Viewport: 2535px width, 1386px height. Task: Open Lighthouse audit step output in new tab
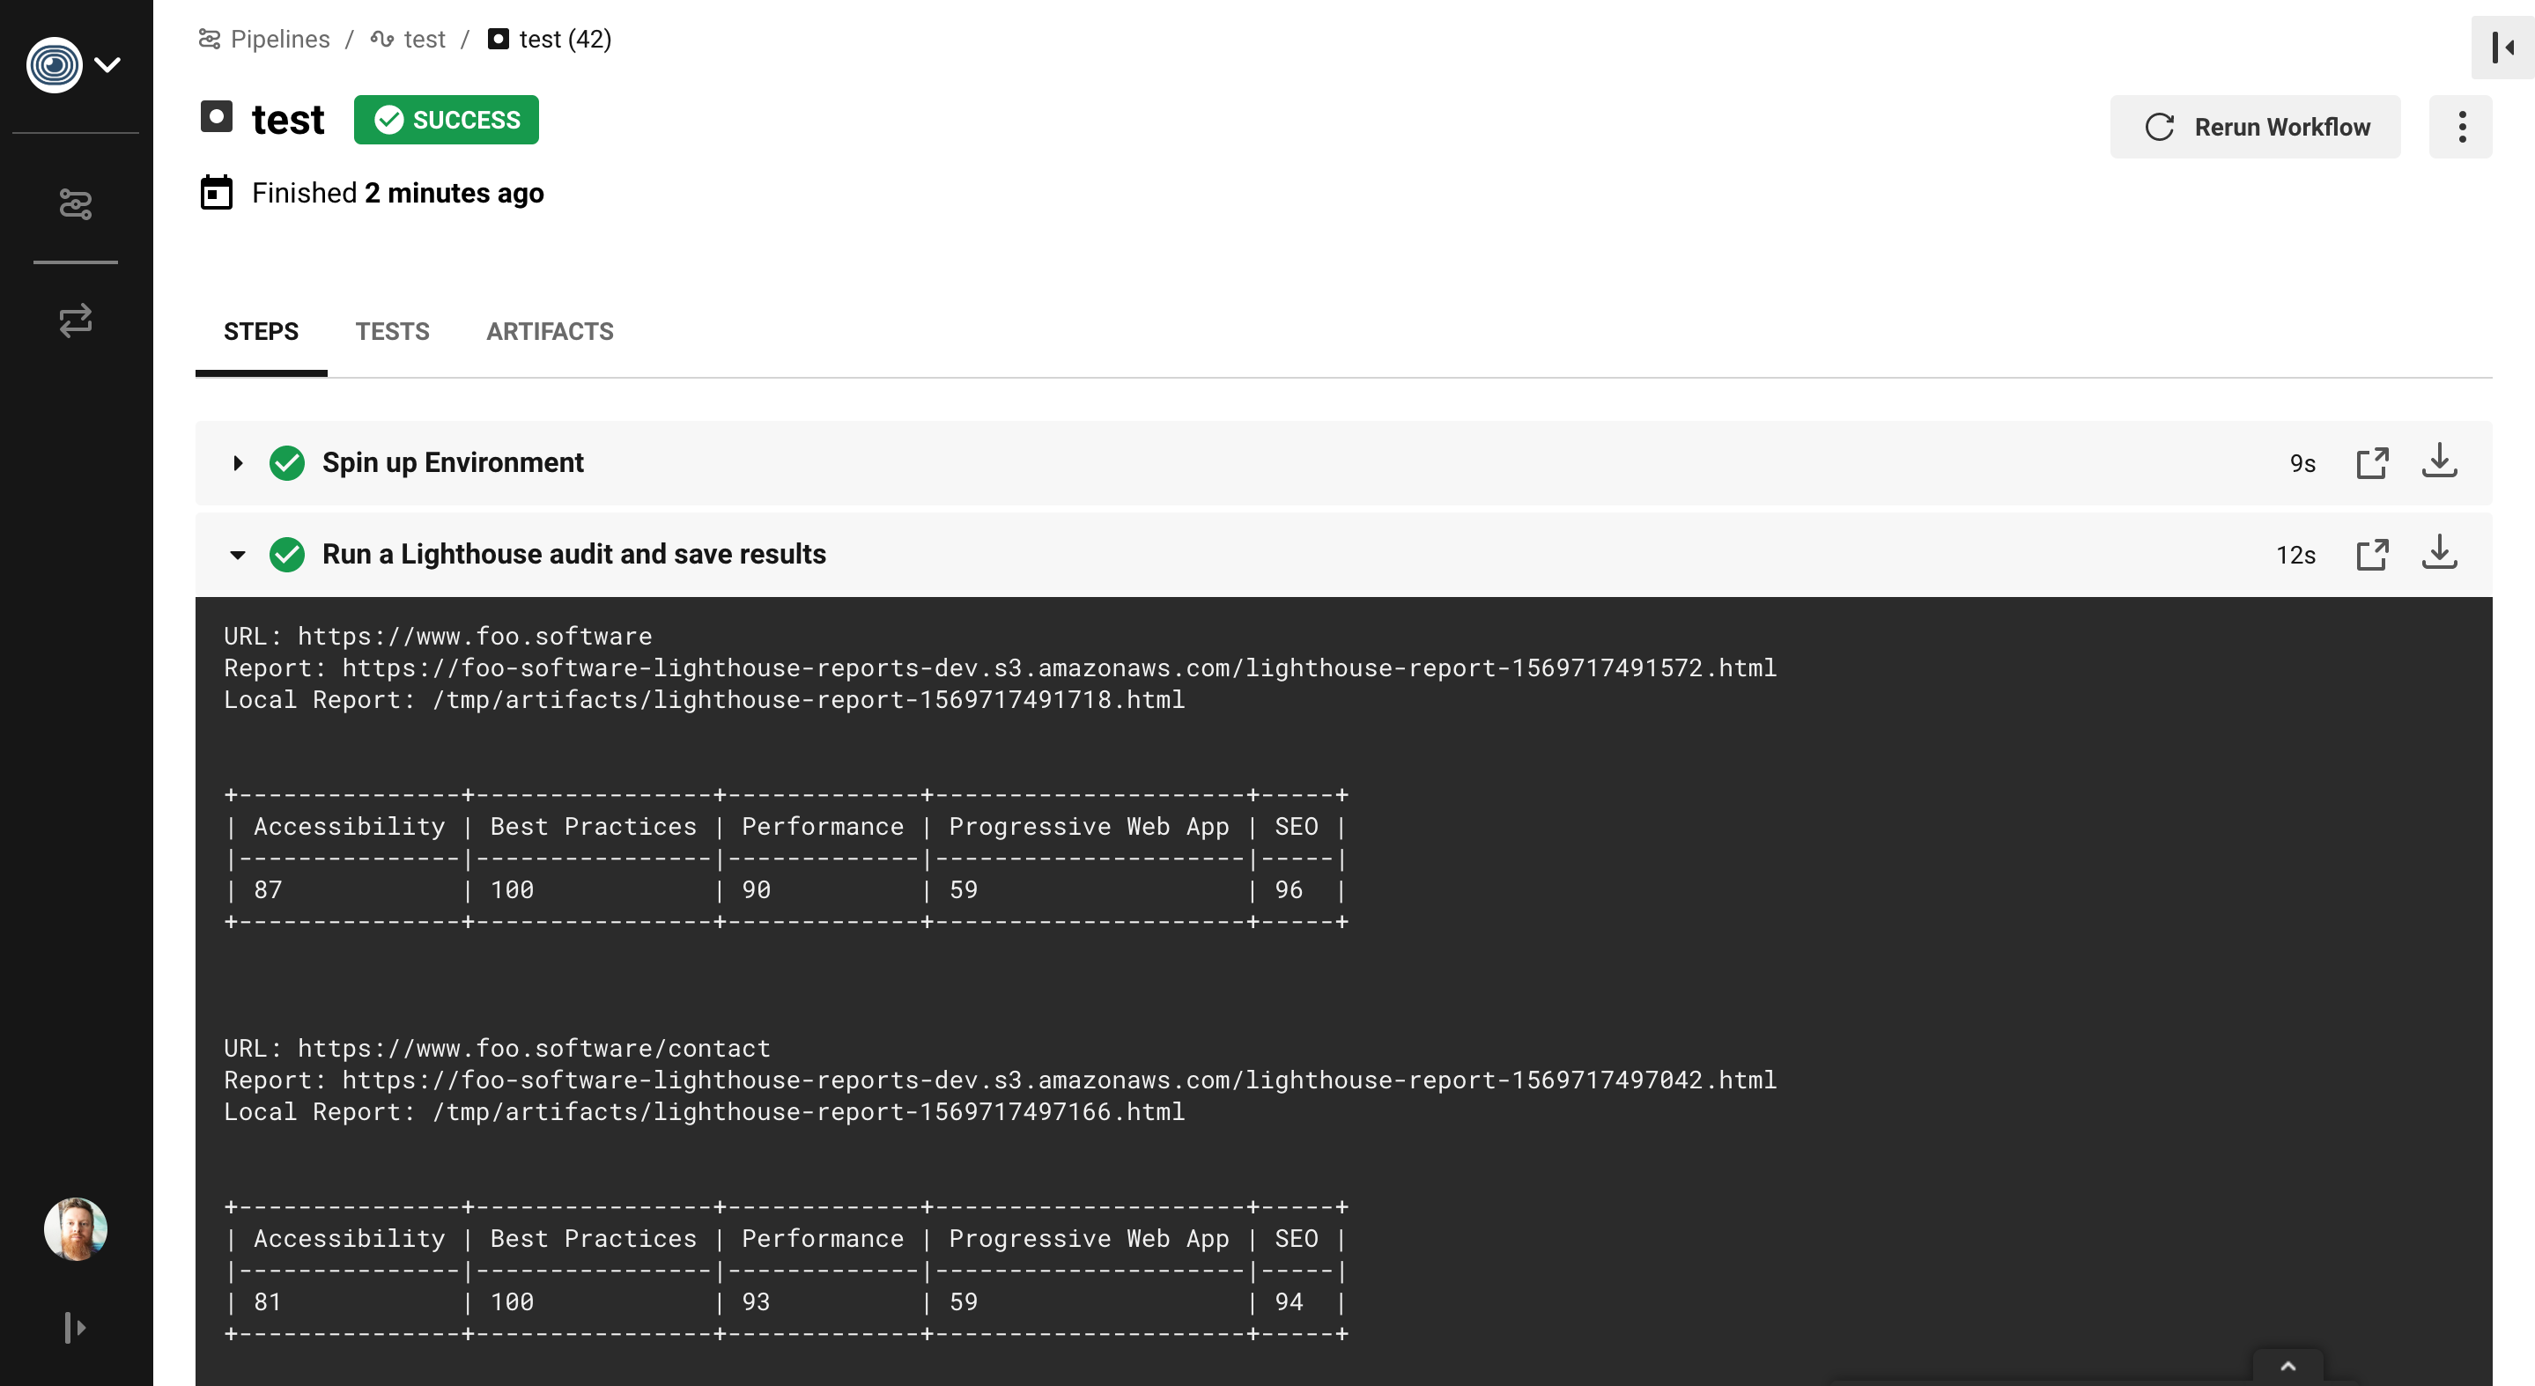[x=2372, y=555]
